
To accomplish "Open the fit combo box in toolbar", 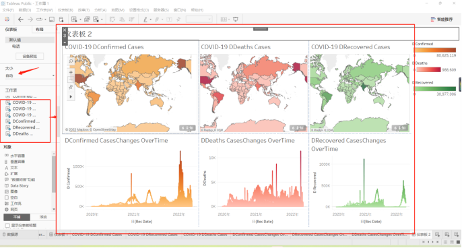I will point(199,19).
